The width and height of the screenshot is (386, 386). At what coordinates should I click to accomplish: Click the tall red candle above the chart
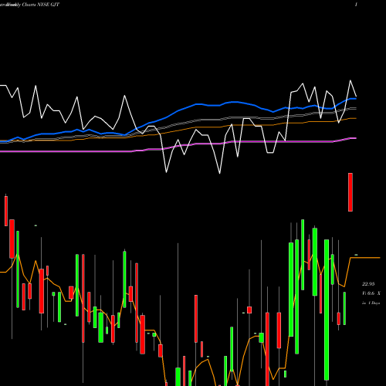(350, 192)
